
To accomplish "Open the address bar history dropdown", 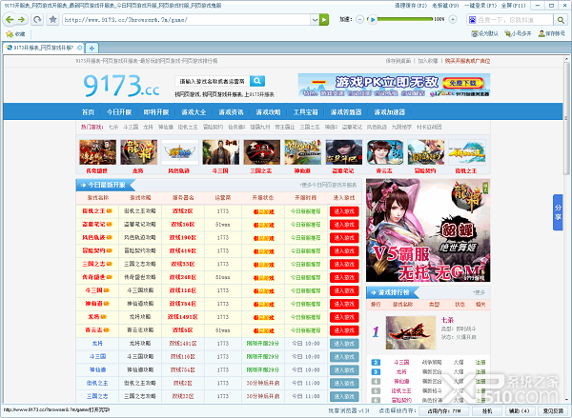I will tap(315, 20).
